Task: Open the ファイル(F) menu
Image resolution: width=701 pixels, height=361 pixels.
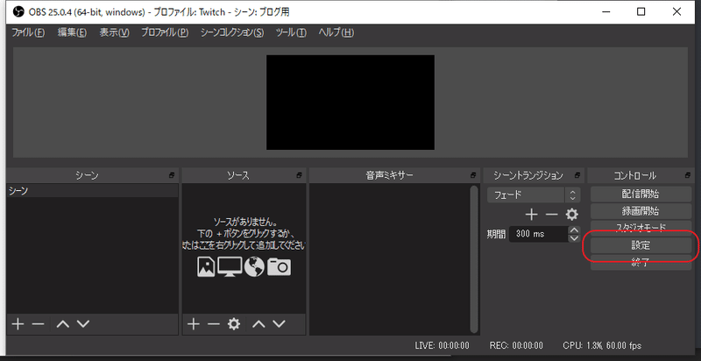Action: 28,32
